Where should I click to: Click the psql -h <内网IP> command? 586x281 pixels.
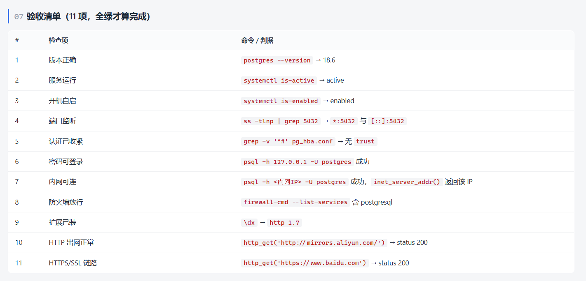[295, 182]
